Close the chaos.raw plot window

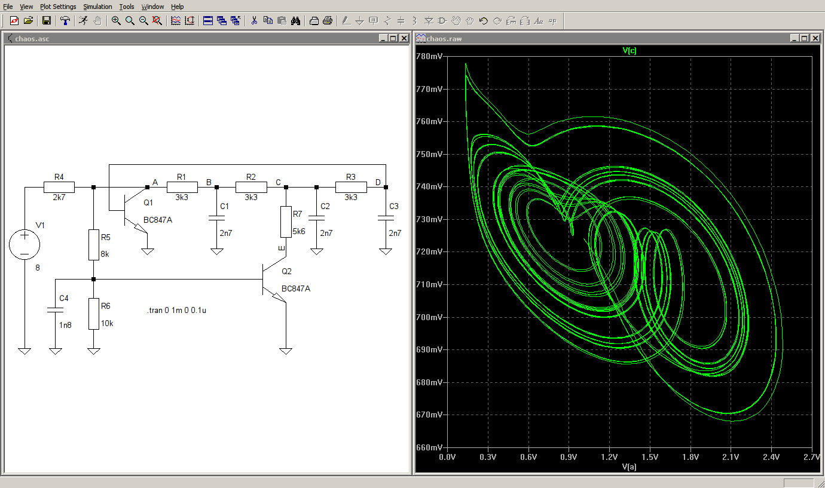point(815,38)
